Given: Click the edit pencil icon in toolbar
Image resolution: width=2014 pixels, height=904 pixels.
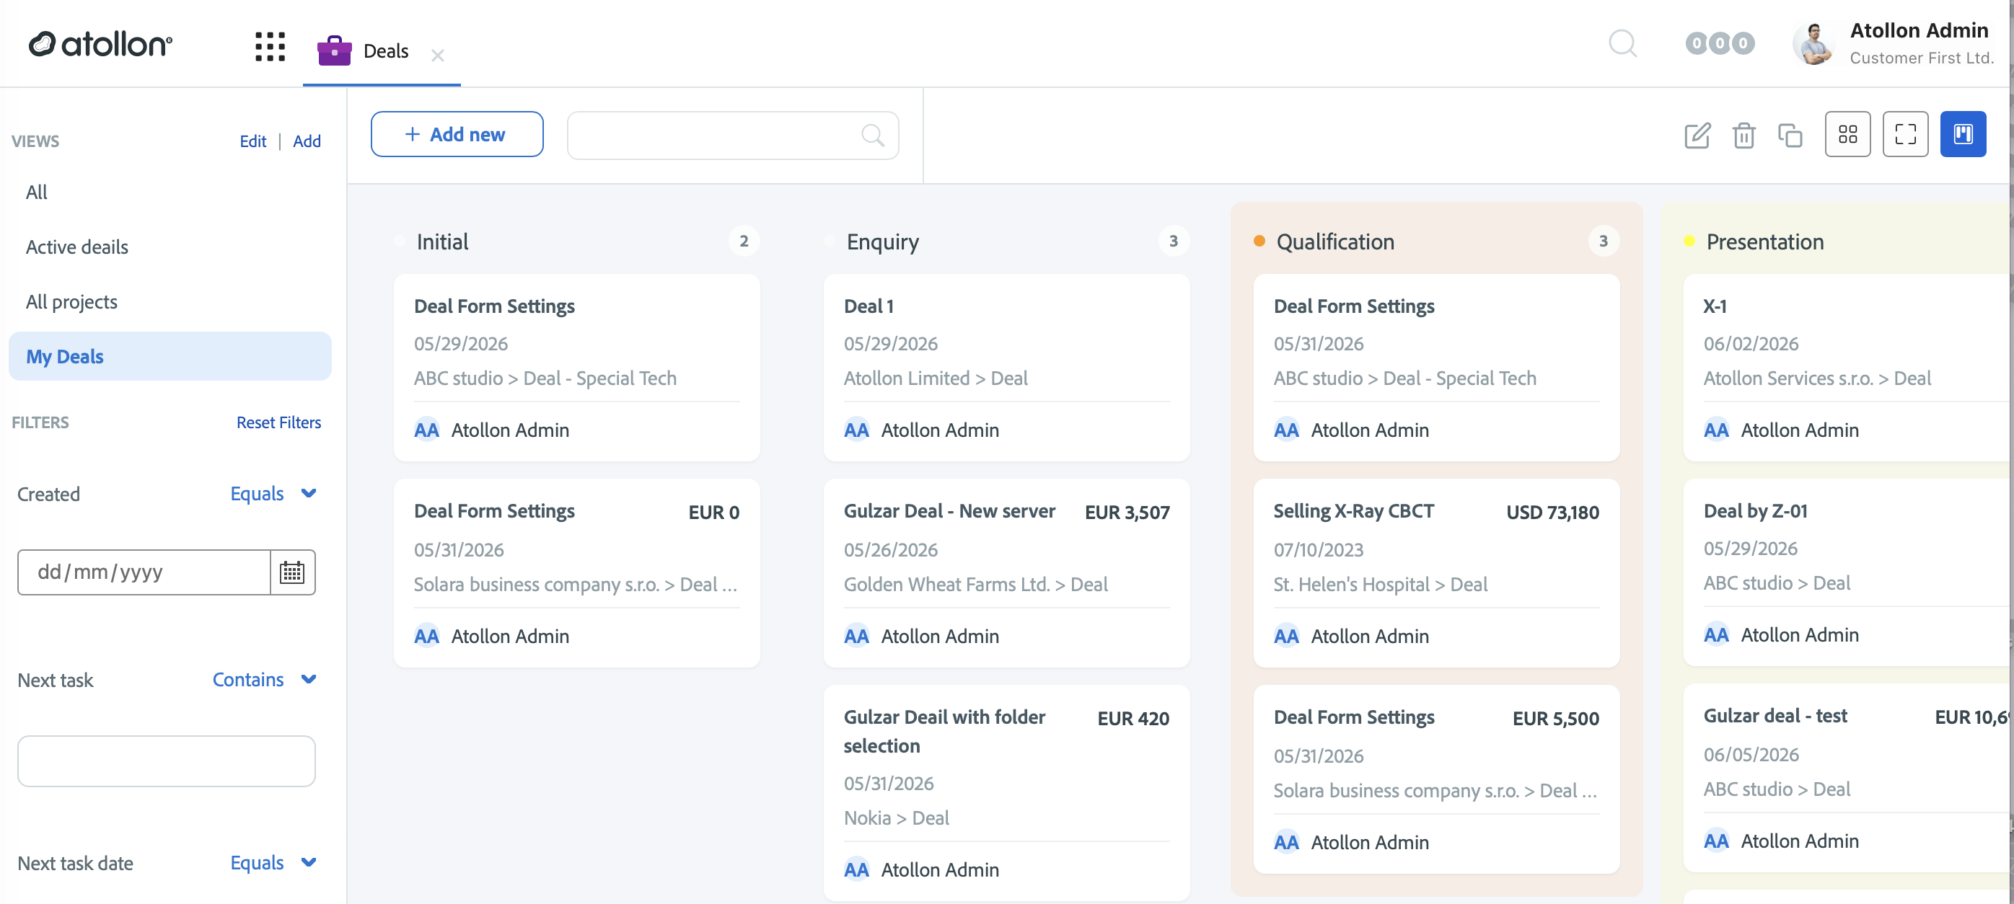Looking at the screenshot, I should coord(1697,136).
